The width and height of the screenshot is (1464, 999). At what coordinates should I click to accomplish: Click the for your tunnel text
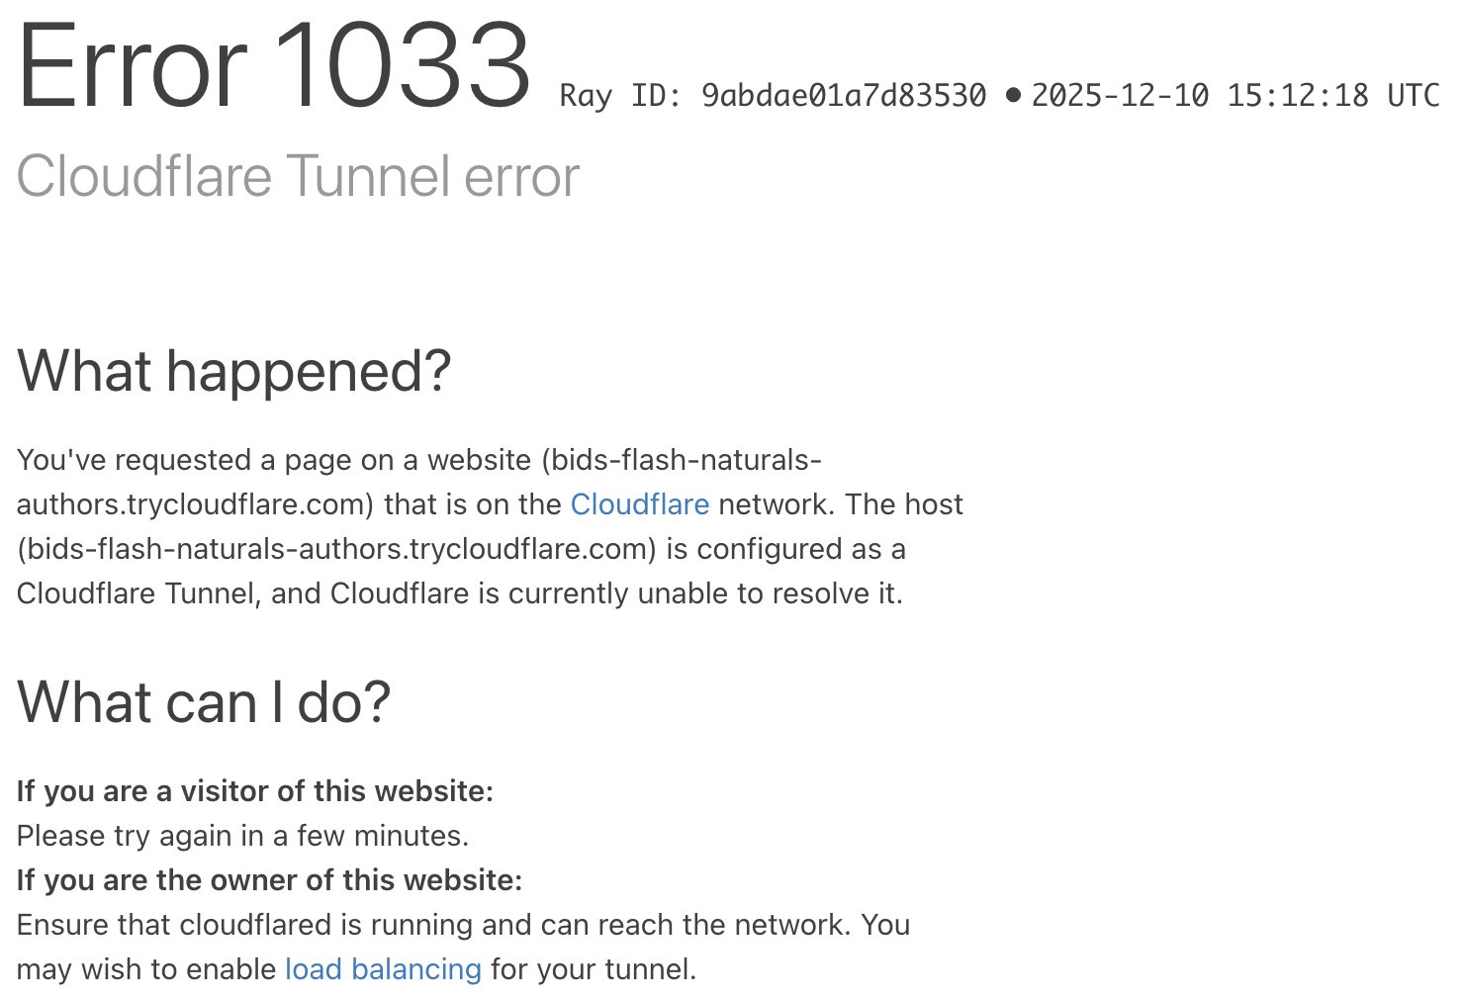[594, 969]
